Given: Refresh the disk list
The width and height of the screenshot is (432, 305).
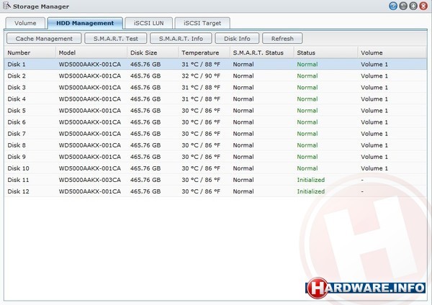Looking at the screenshot, I should 282,39.
